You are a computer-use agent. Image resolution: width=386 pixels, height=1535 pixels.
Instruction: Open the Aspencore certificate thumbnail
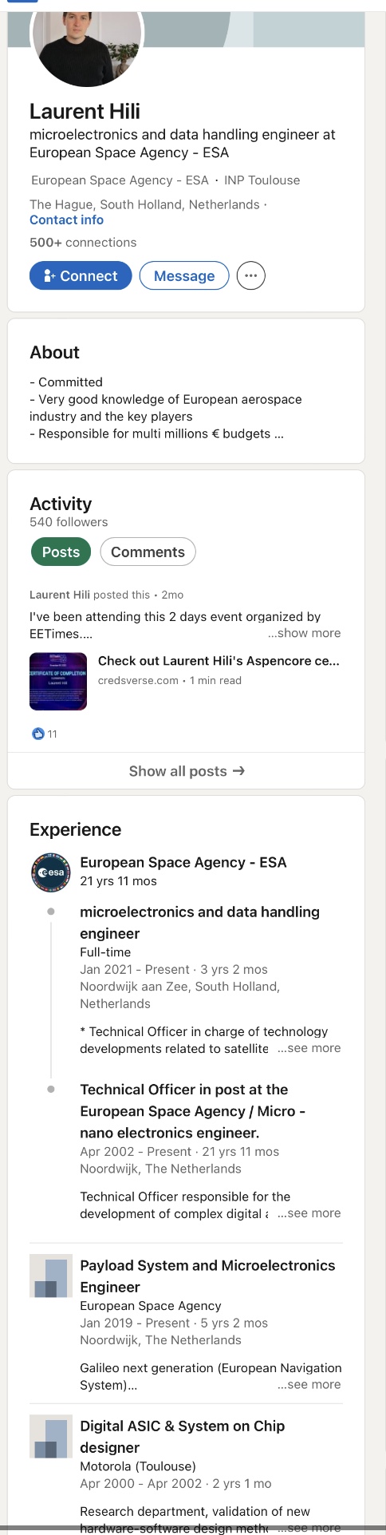(58, 681)
